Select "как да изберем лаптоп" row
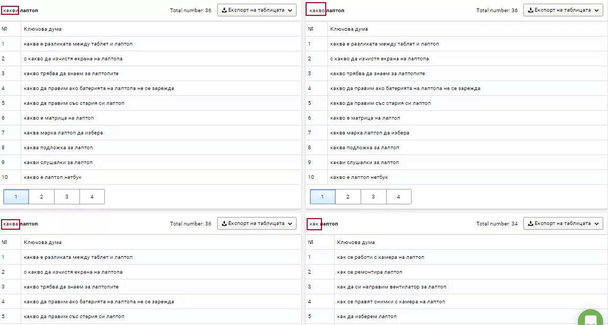608x325 pixels. click(457, 317)
